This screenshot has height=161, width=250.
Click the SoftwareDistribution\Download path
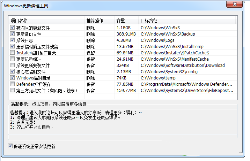point(183,66)
